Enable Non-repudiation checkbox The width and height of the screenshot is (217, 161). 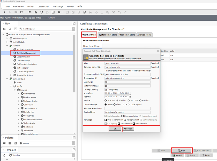click(123, 116)
